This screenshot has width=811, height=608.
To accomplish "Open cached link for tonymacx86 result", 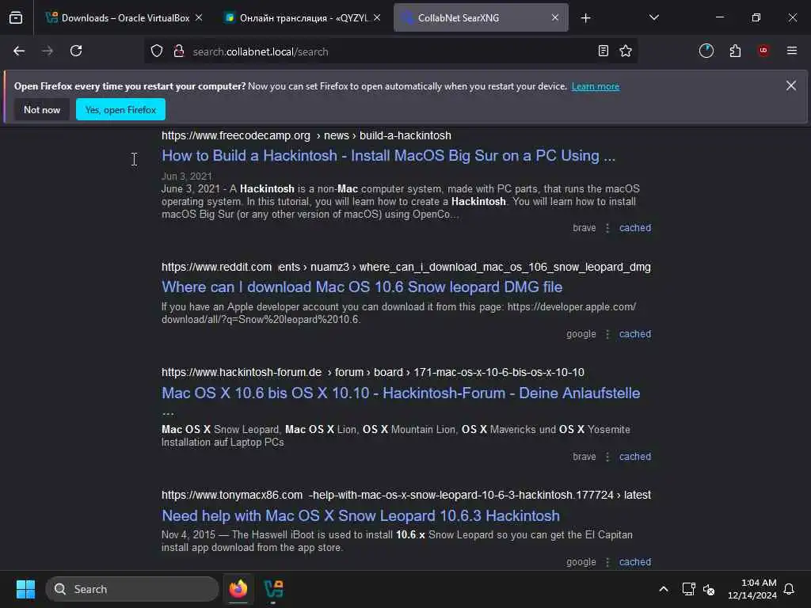I will point(635,562).
